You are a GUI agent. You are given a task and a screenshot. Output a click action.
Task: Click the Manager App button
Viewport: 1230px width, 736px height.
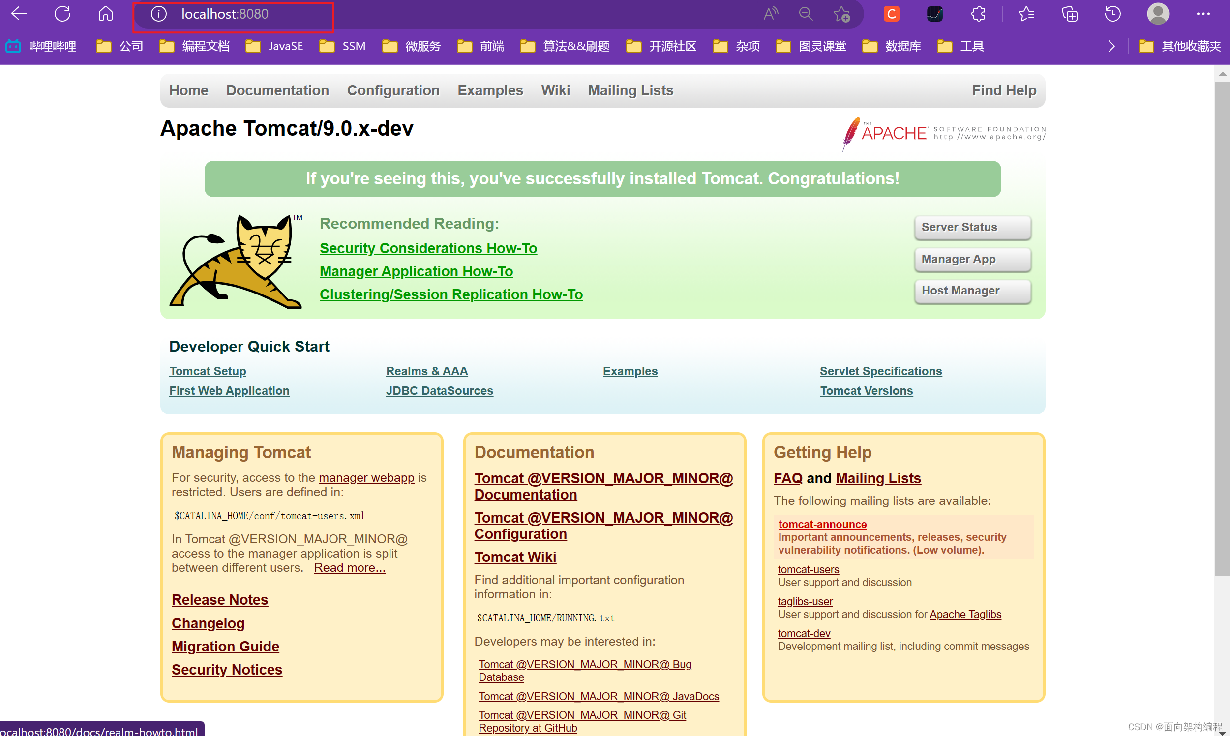pos(973,260)
